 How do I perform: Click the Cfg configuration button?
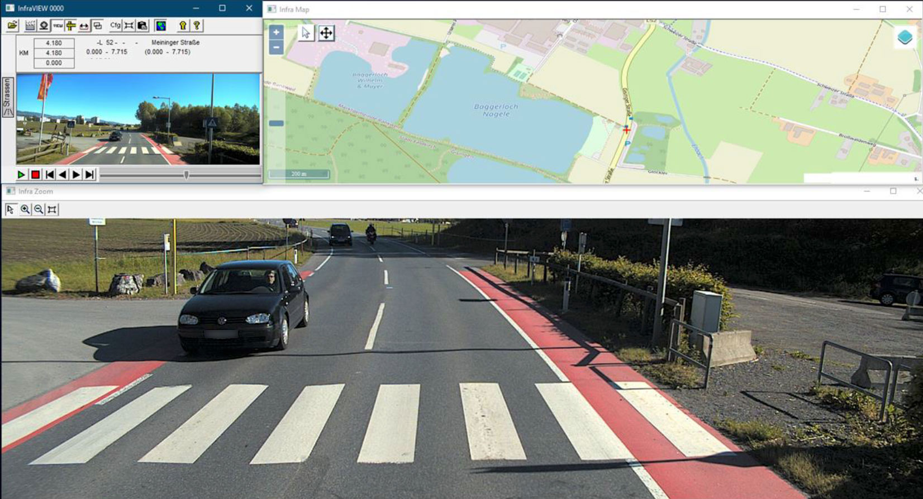click(x=115, y=26)
